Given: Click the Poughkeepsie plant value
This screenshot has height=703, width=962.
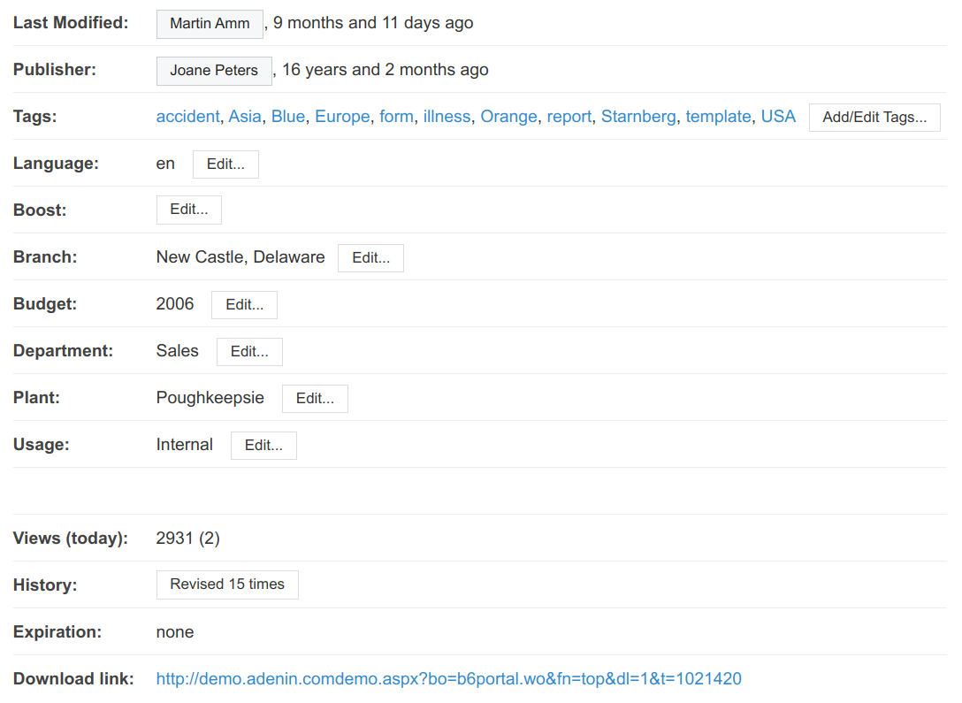Looking at the screenshot, I should click(210, 398).
